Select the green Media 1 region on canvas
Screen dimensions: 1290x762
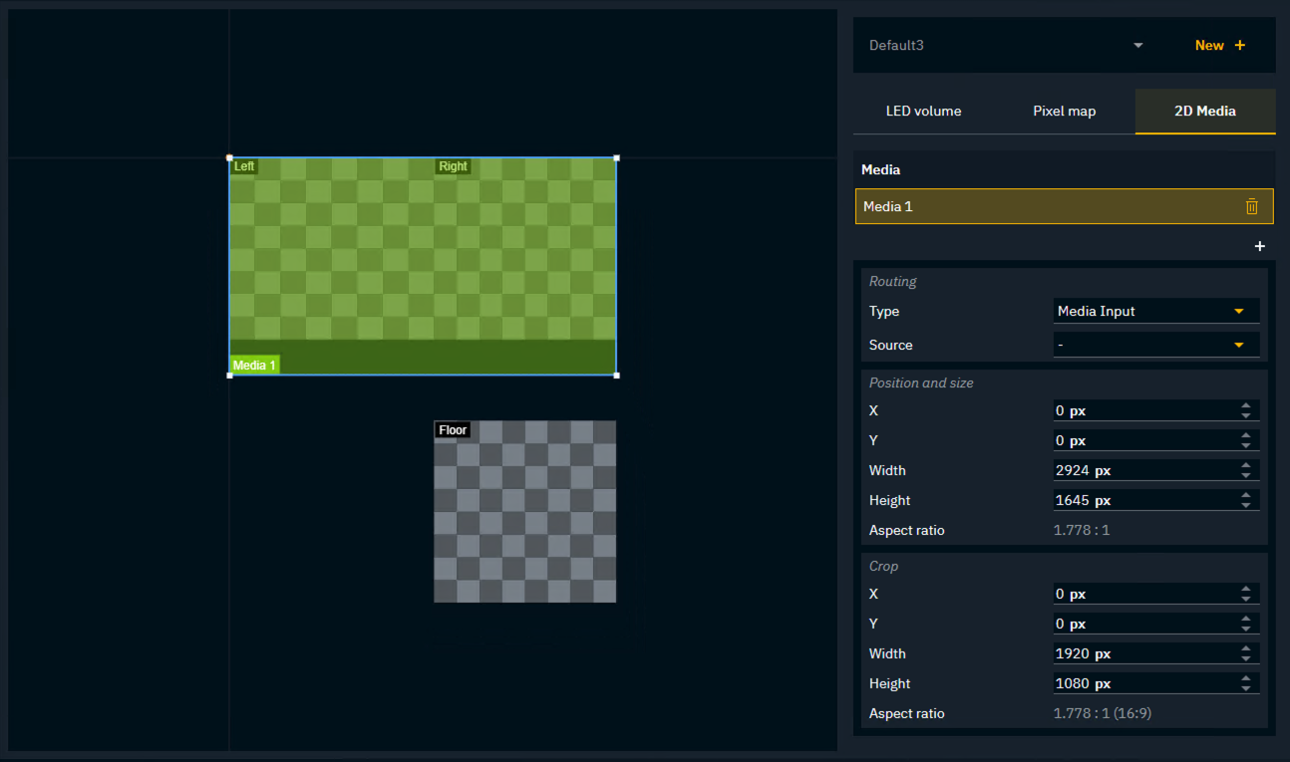pos(422,266)
